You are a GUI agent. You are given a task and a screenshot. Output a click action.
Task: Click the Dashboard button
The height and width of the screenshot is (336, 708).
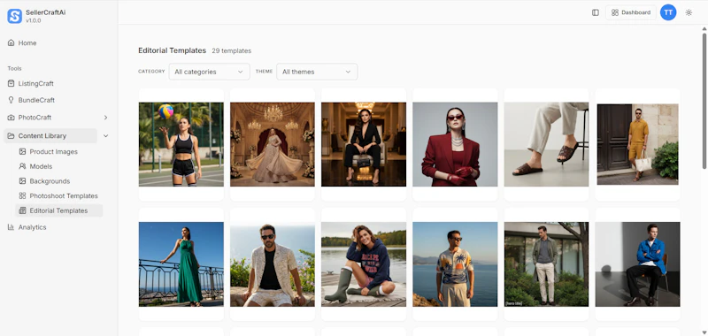(631, 12)
